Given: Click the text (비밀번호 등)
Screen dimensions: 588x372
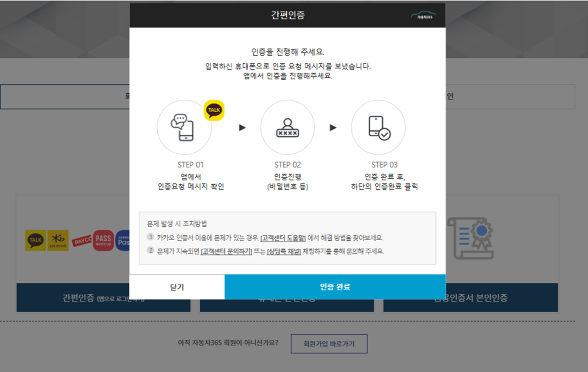Looking at the screenshot, I should [x=287, y=187].
